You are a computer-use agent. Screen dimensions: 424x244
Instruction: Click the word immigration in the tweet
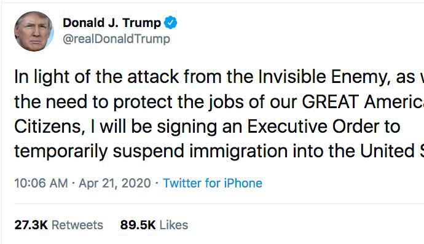(x=238, y=152)
